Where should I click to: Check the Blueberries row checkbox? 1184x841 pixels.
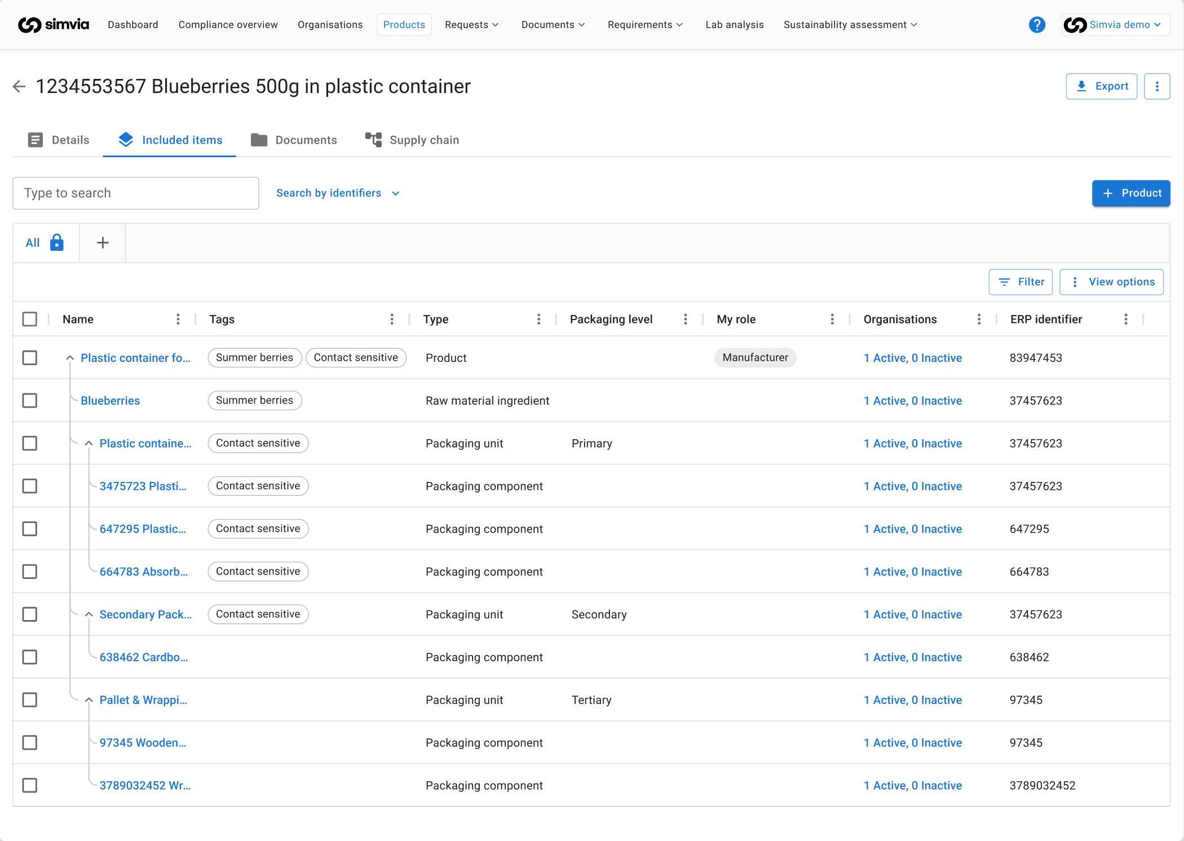coord(30,401)
